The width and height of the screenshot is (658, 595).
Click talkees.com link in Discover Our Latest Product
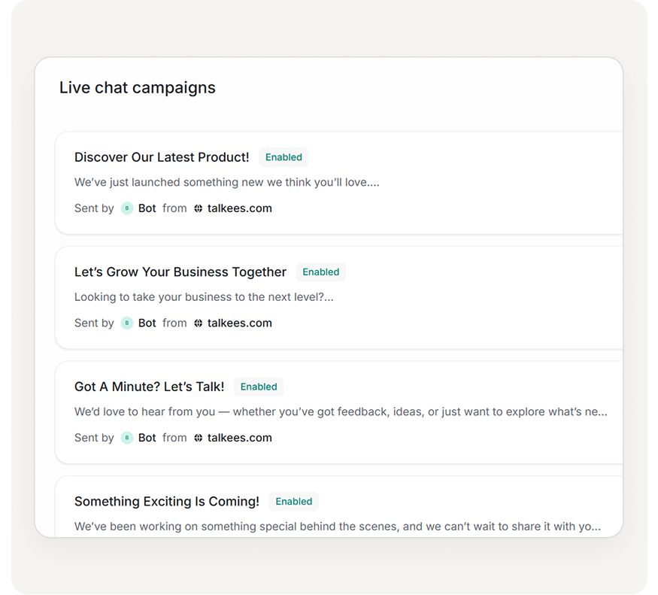coord(239,208)
